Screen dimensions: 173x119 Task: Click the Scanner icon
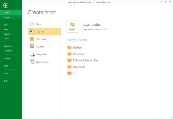(32, 46)
